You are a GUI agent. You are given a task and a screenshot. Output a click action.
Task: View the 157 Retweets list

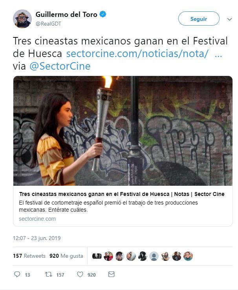[29, 256]
